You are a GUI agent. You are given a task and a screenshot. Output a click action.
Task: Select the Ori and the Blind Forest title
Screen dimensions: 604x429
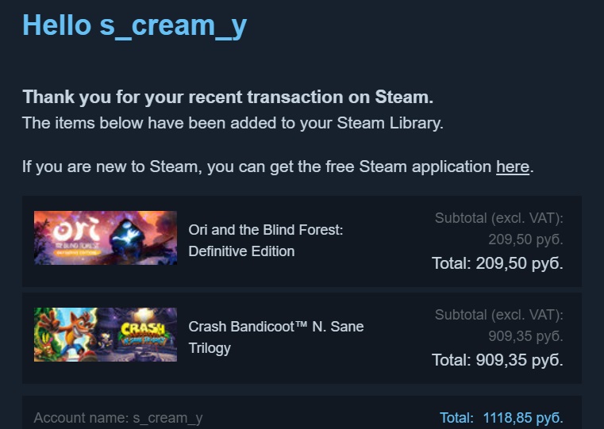(265, 230)
